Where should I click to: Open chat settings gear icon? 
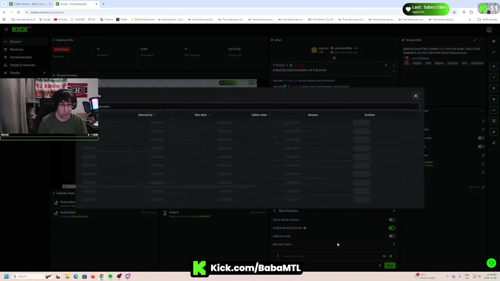tap(380, 265)
